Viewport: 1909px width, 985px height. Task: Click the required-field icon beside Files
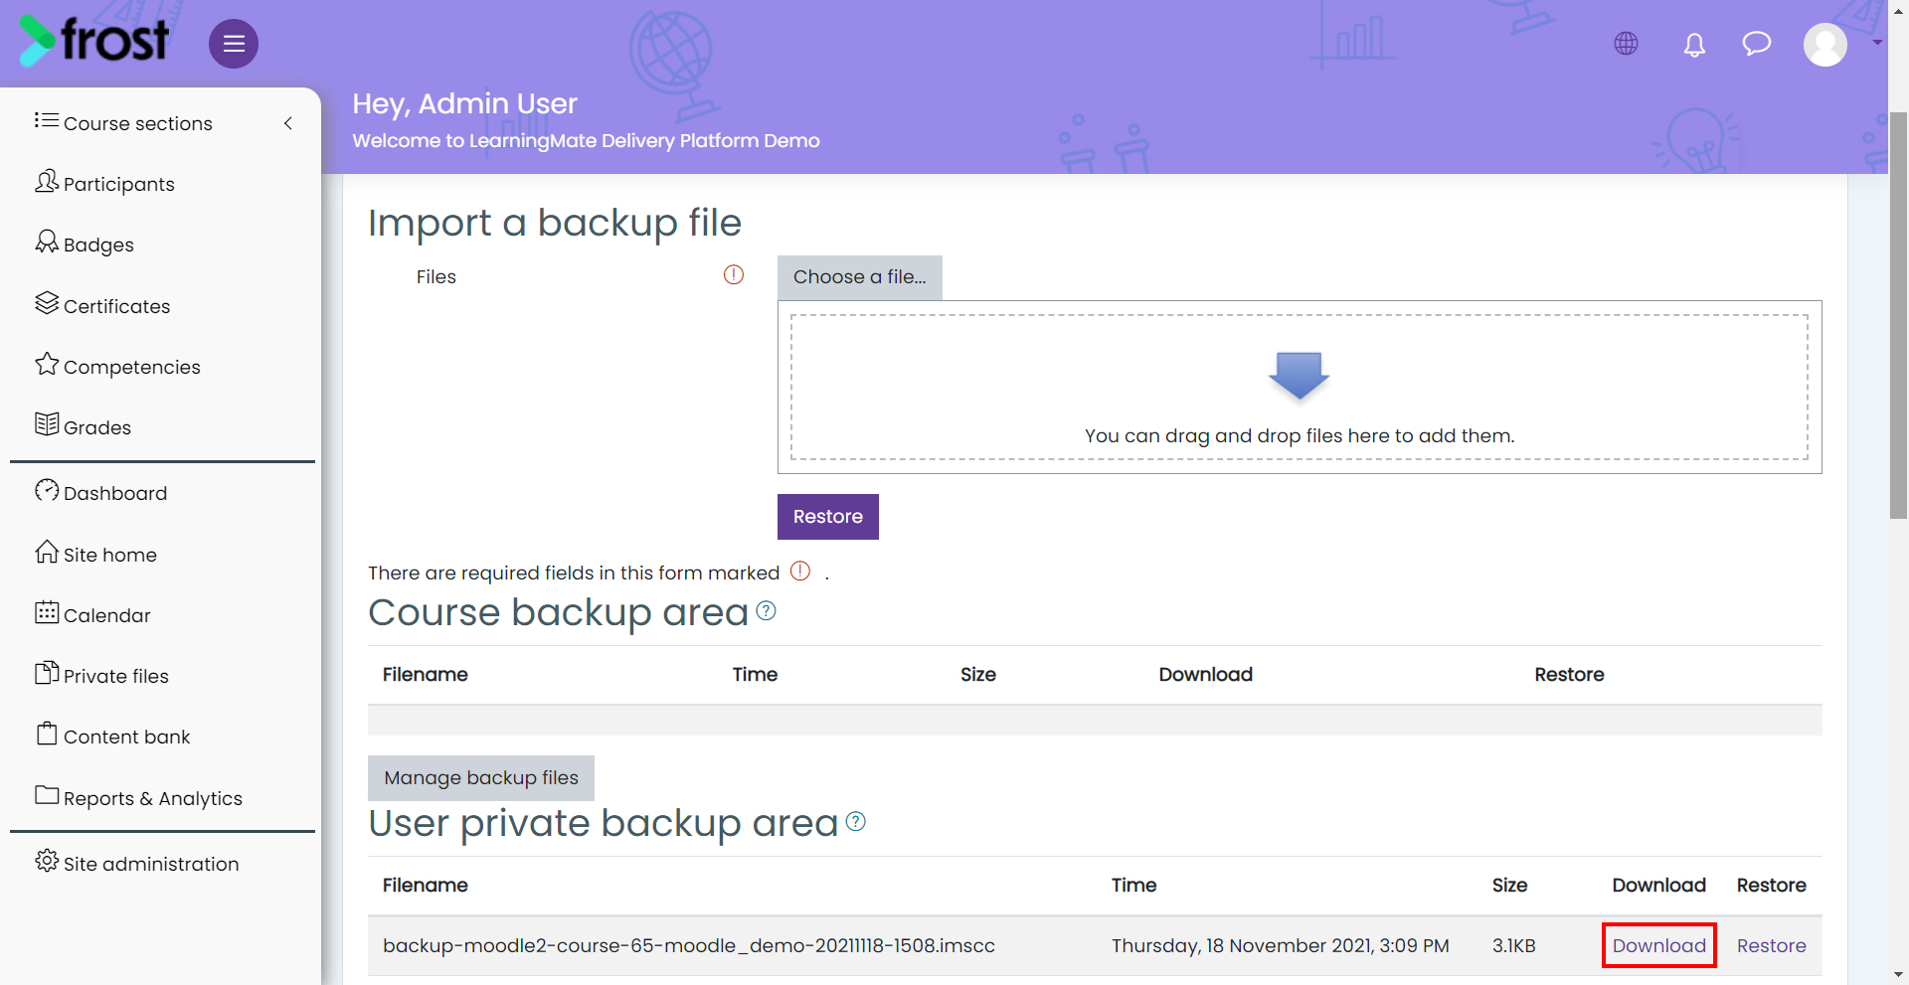[x=734, y=274]
